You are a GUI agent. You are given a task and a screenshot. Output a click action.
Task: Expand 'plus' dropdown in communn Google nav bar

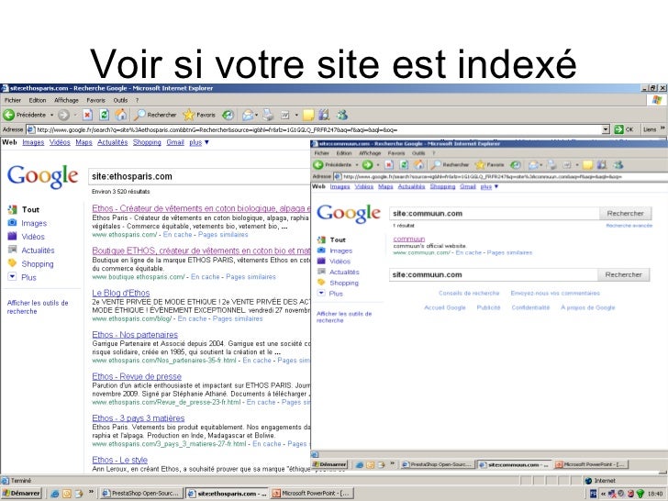click(489, 186)
